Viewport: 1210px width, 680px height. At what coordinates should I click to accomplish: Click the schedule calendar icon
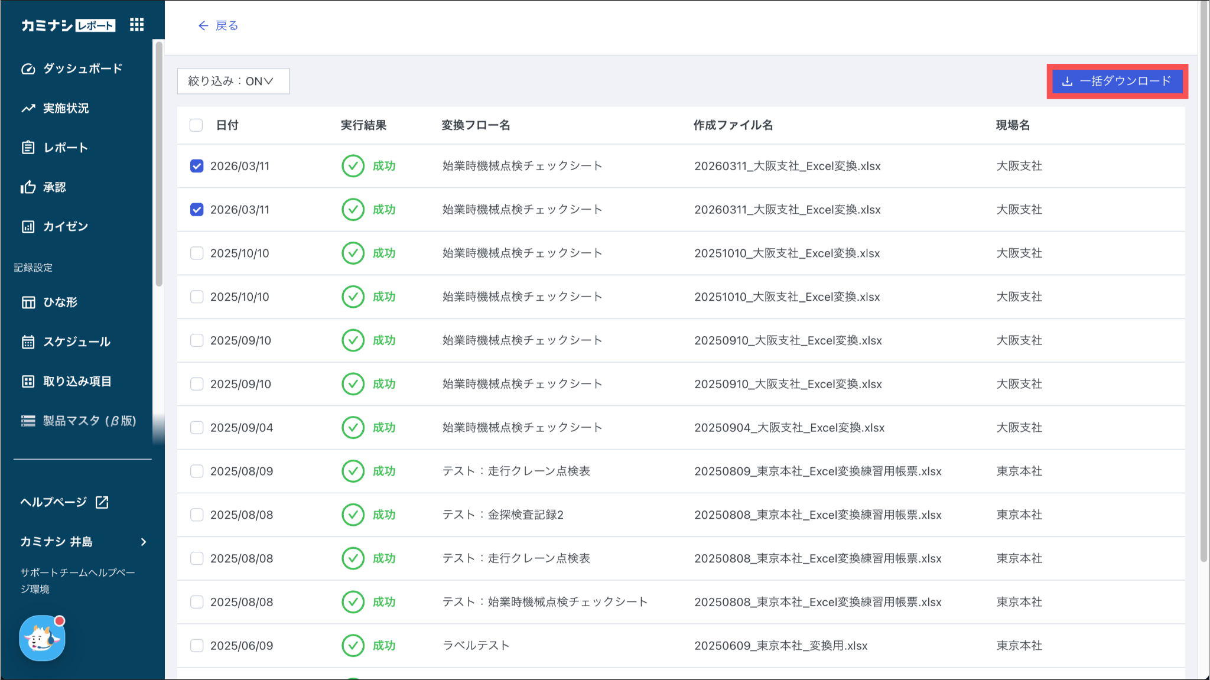(28, 342)
